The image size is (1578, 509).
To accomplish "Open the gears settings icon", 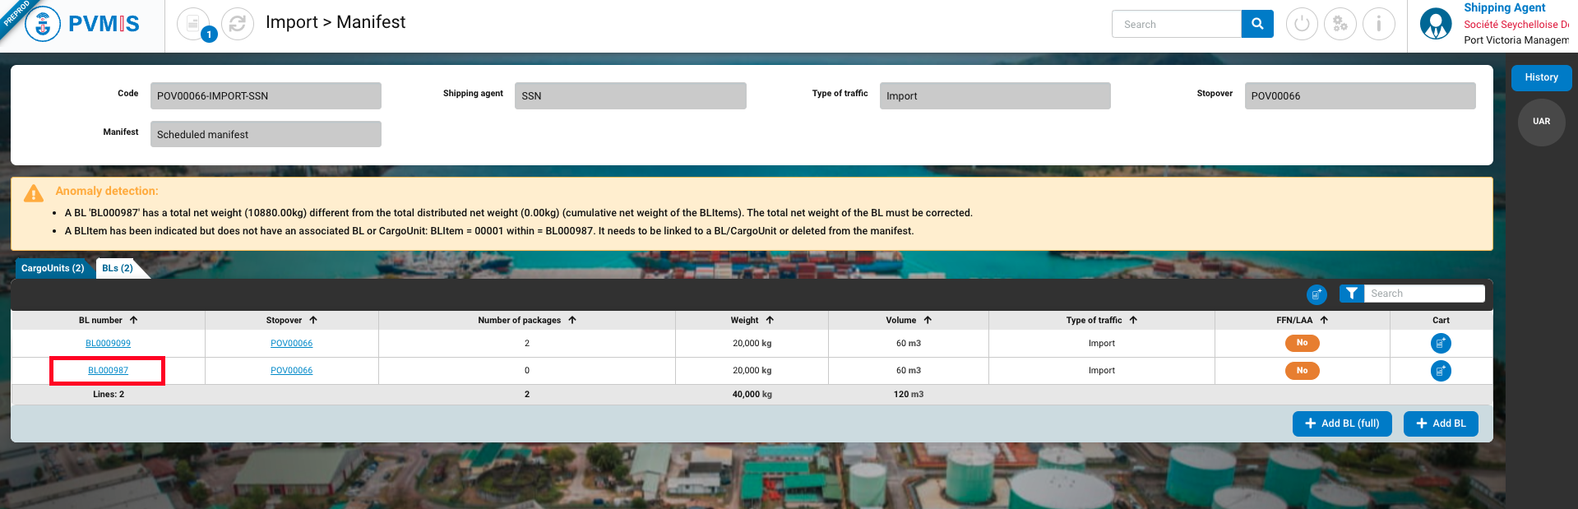I will pyautogui.click(x=1340, y=24).
